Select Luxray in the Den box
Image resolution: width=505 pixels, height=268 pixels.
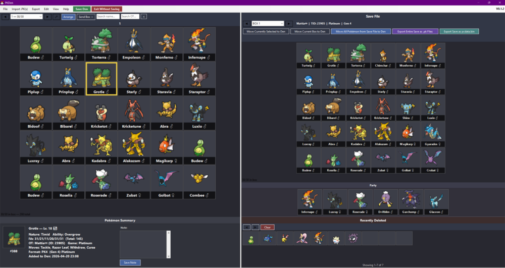pos(36,148)
